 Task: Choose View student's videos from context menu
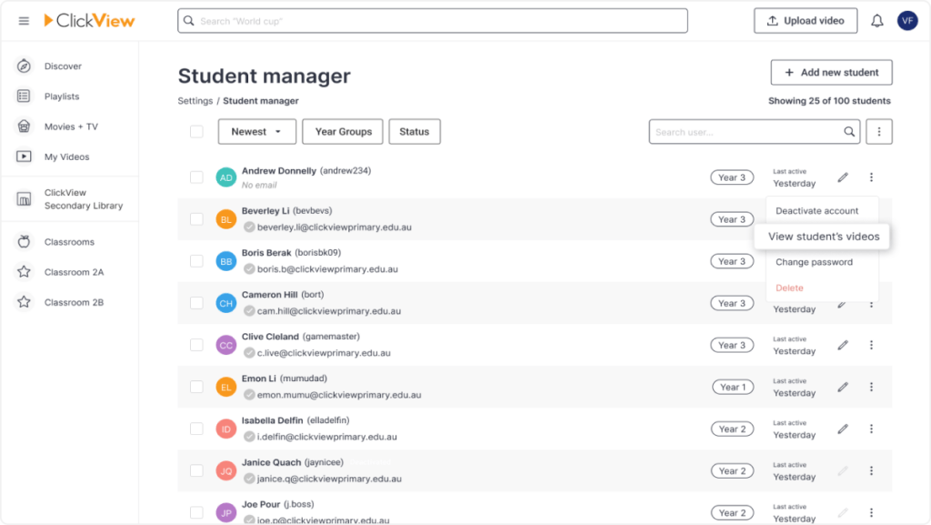pos(823,237)
